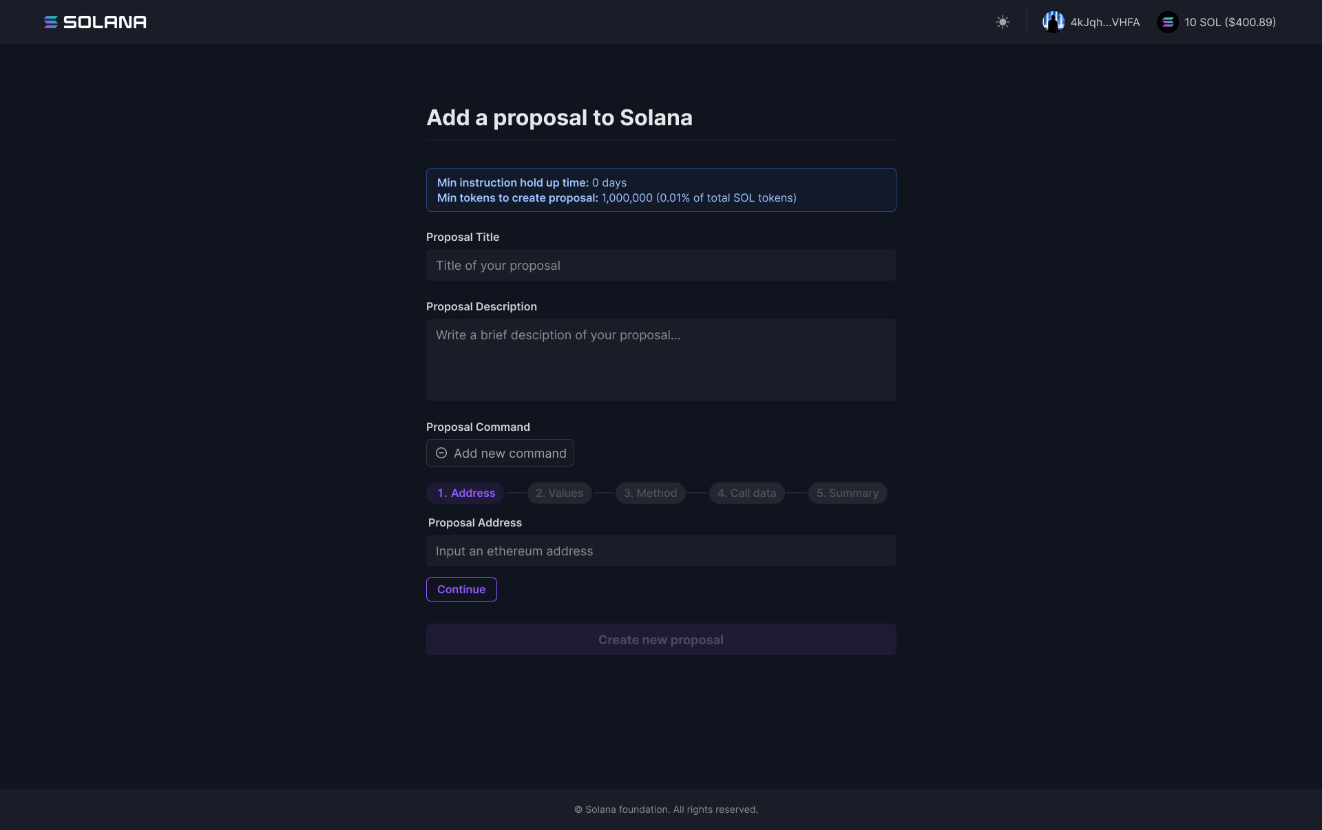The image size is (1322, 830).
Task: Focus the Proposal Address input field
Action: [x=661, y=551]
